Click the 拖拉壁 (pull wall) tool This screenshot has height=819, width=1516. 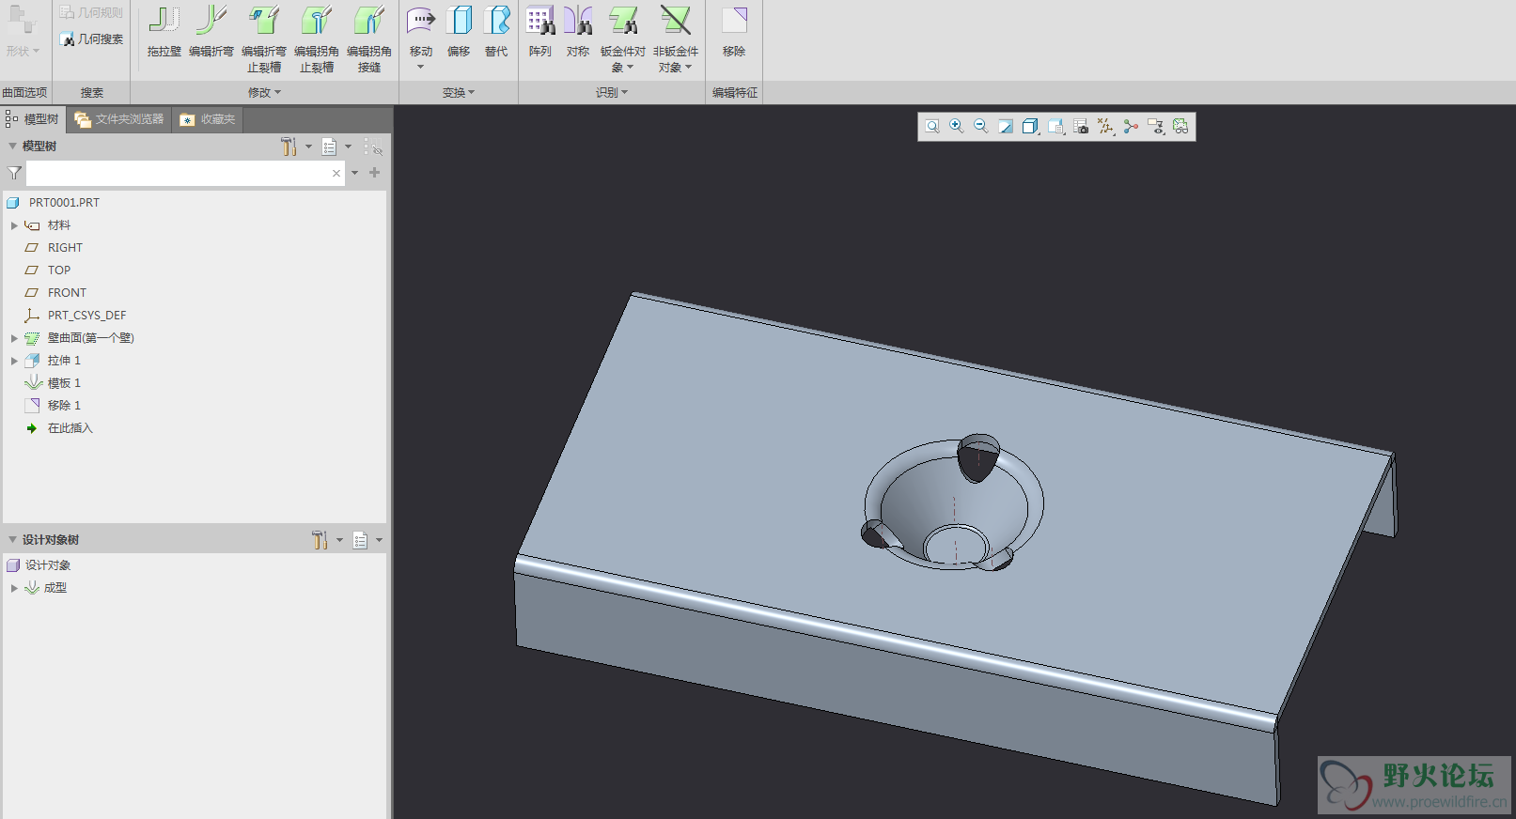coord(164,33)
